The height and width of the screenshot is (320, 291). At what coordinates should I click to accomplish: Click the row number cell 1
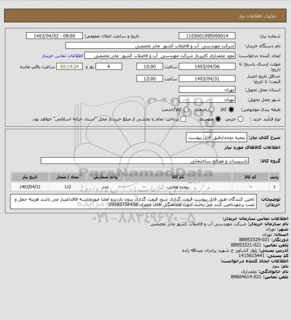[x=274, y=187]
